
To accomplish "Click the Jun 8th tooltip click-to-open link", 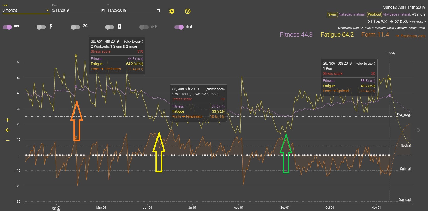I will (215, 89).
